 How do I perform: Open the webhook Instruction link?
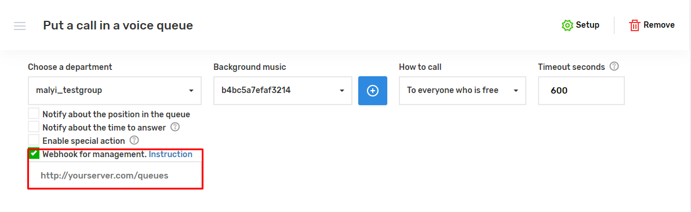[170, 154]
